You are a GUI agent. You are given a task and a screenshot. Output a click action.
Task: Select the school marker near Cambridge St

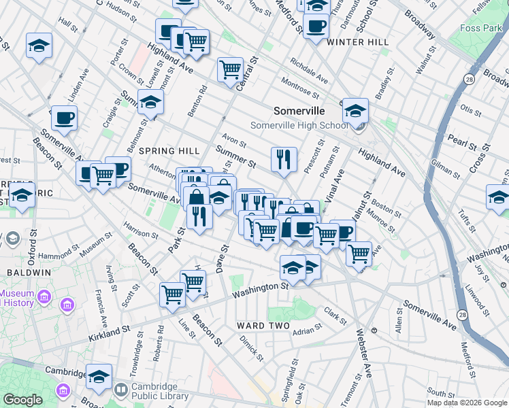click(x=99, y=379)
